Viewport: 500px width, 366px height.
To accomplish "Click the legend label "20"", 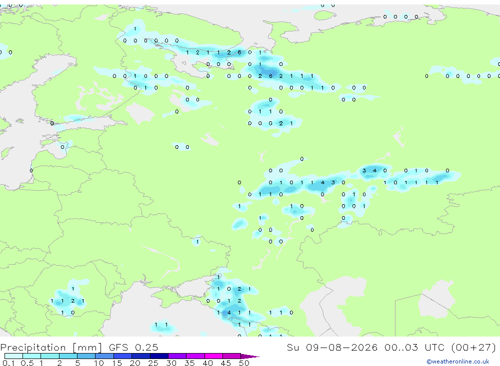I will click(x=135, y=363).
